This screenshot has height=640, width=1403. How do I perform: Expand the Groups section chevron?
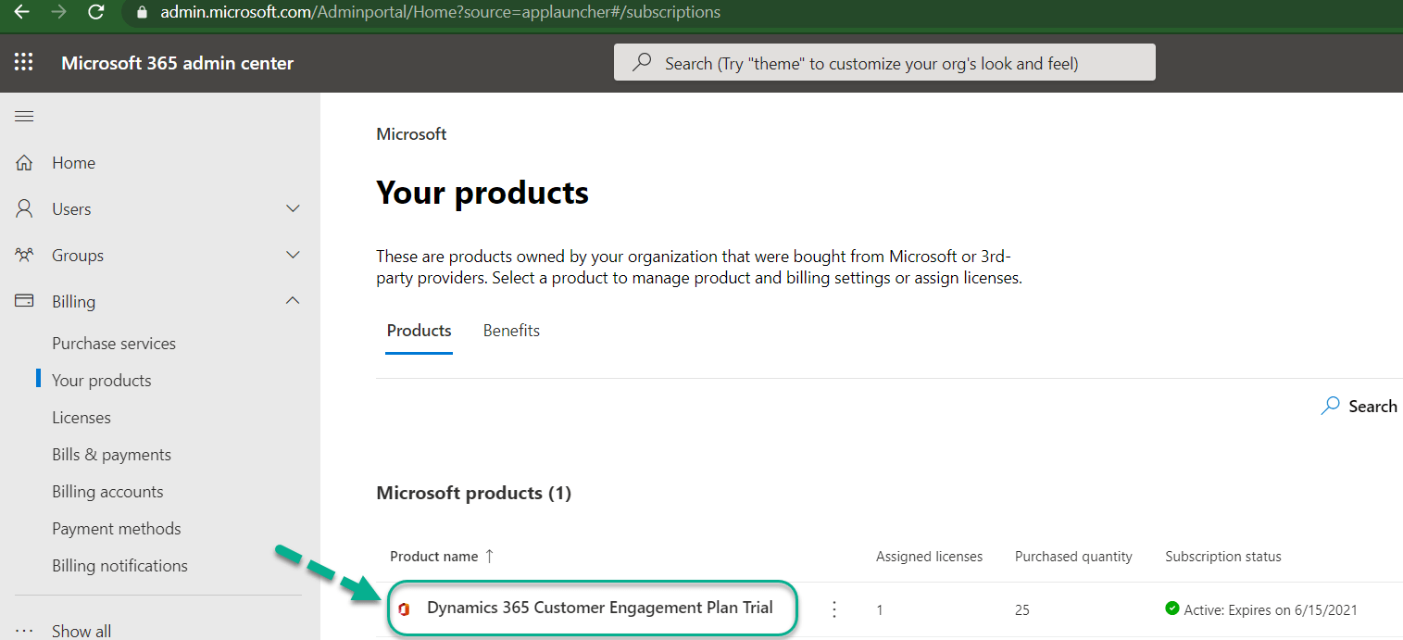coord(293,256)
